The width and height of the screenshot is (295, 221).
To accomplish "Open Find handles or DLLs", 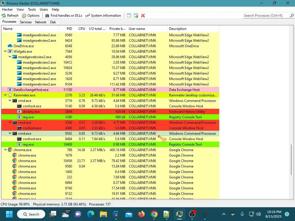I will 64,16.
